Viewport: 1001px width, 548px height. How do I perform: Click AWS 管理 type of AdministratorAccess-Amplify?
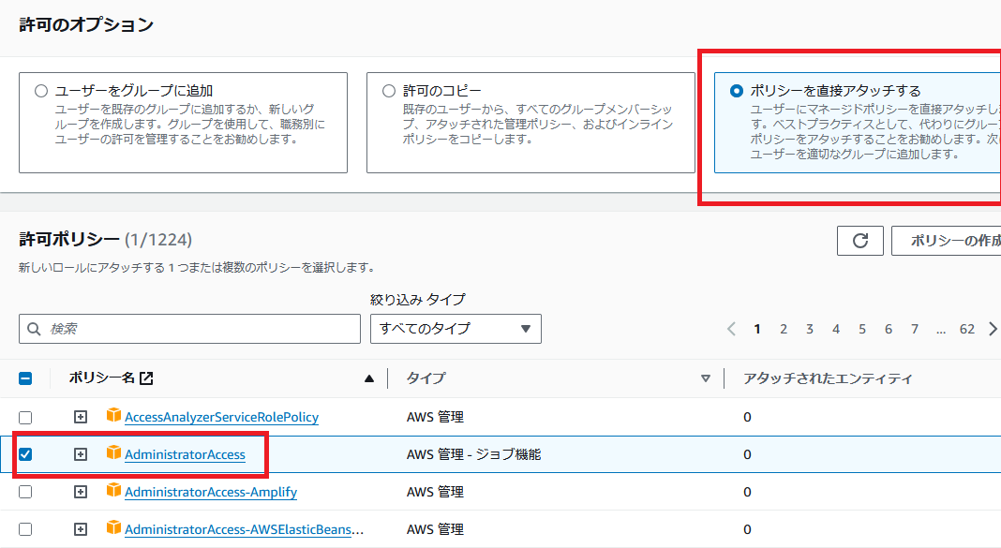click(436, 492)
